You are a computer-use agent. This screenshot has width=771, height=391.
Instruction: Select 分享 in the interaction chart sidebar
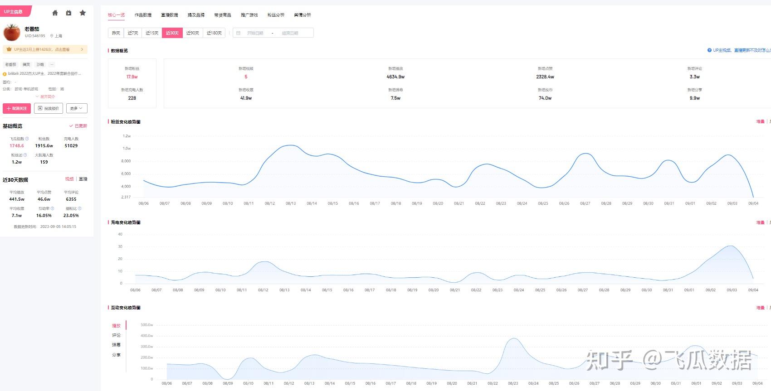(117, 355)
